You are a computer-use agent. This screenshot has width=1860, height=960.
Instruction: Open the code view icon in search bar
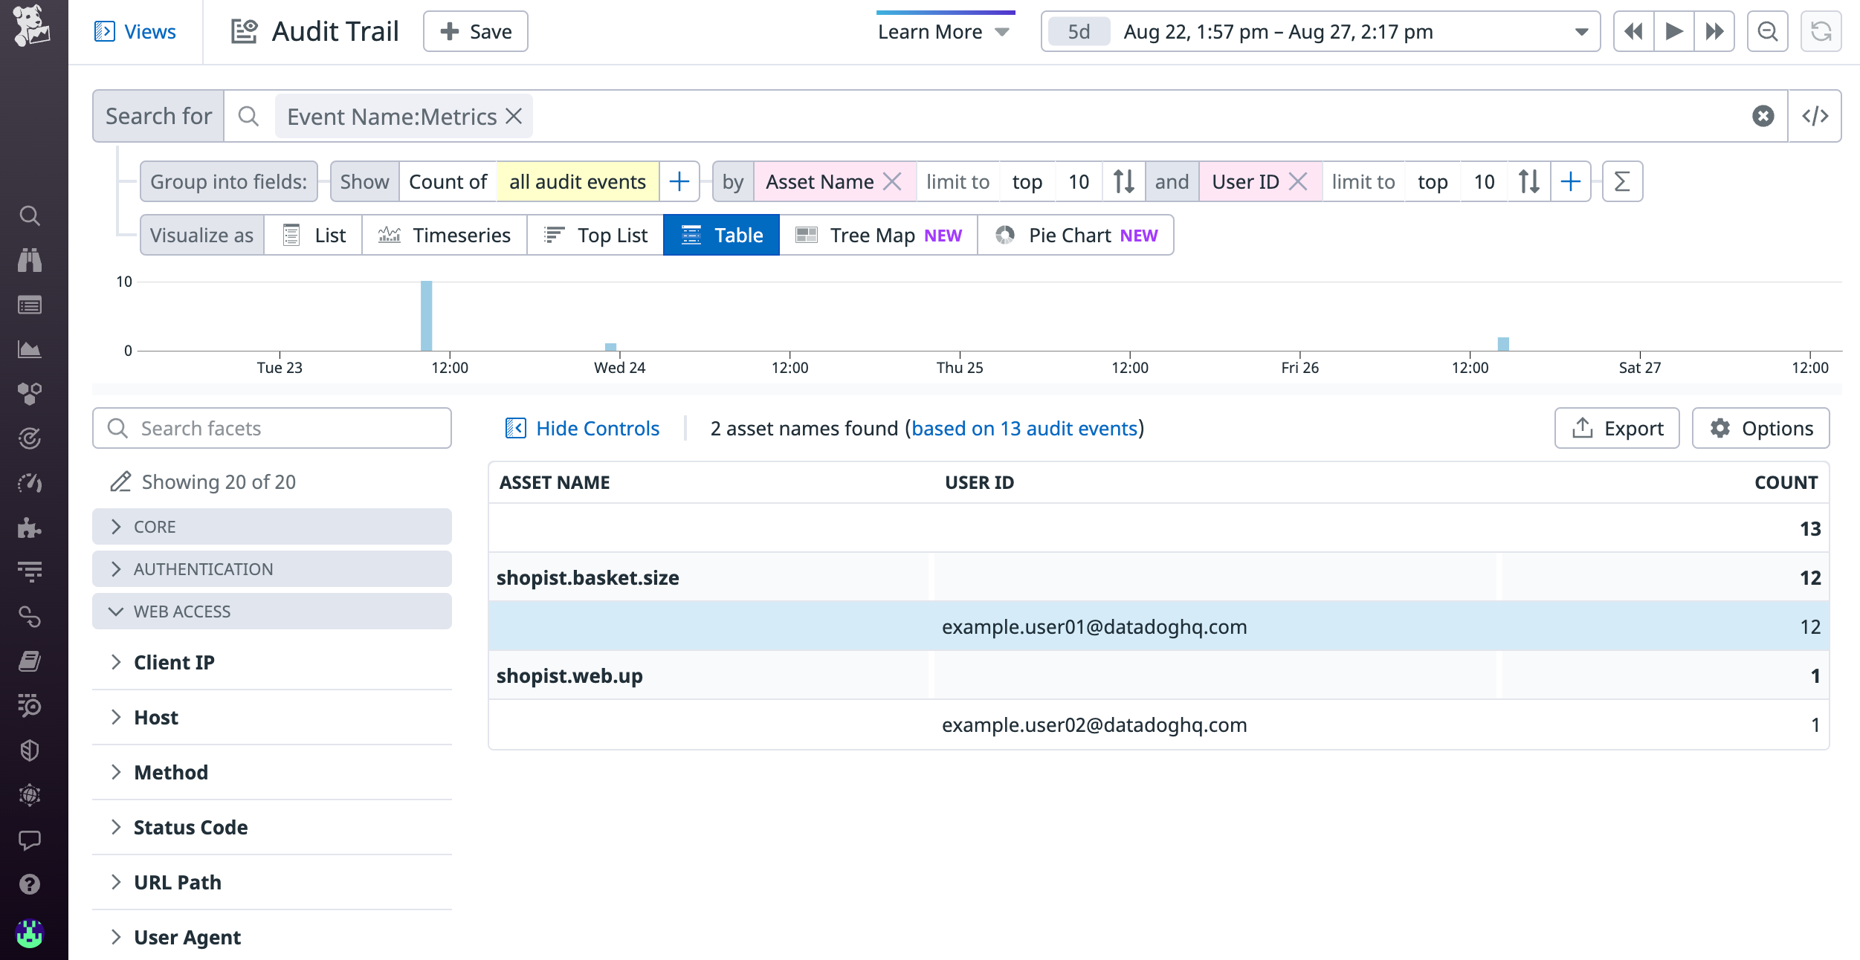coord(1815,116)
